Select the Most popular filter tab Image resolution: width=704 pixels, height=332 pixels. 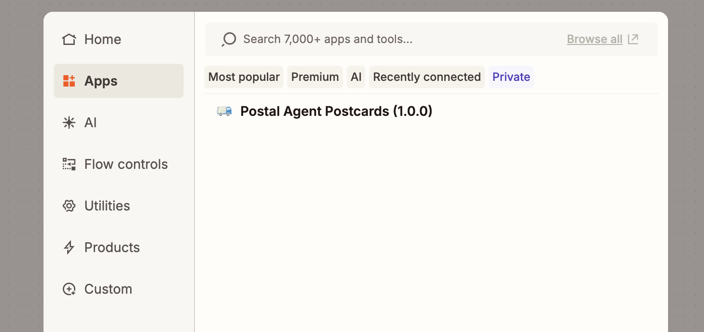244,77
